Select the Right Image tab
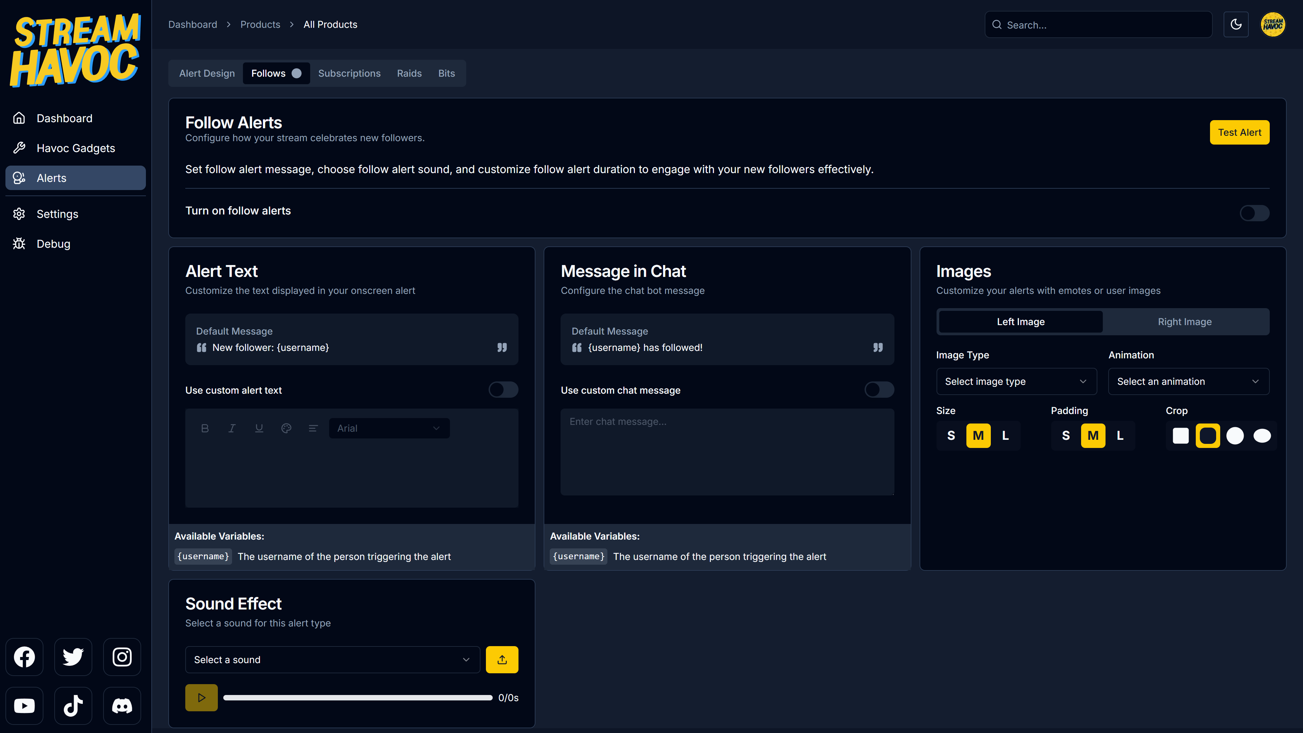 1185,322
